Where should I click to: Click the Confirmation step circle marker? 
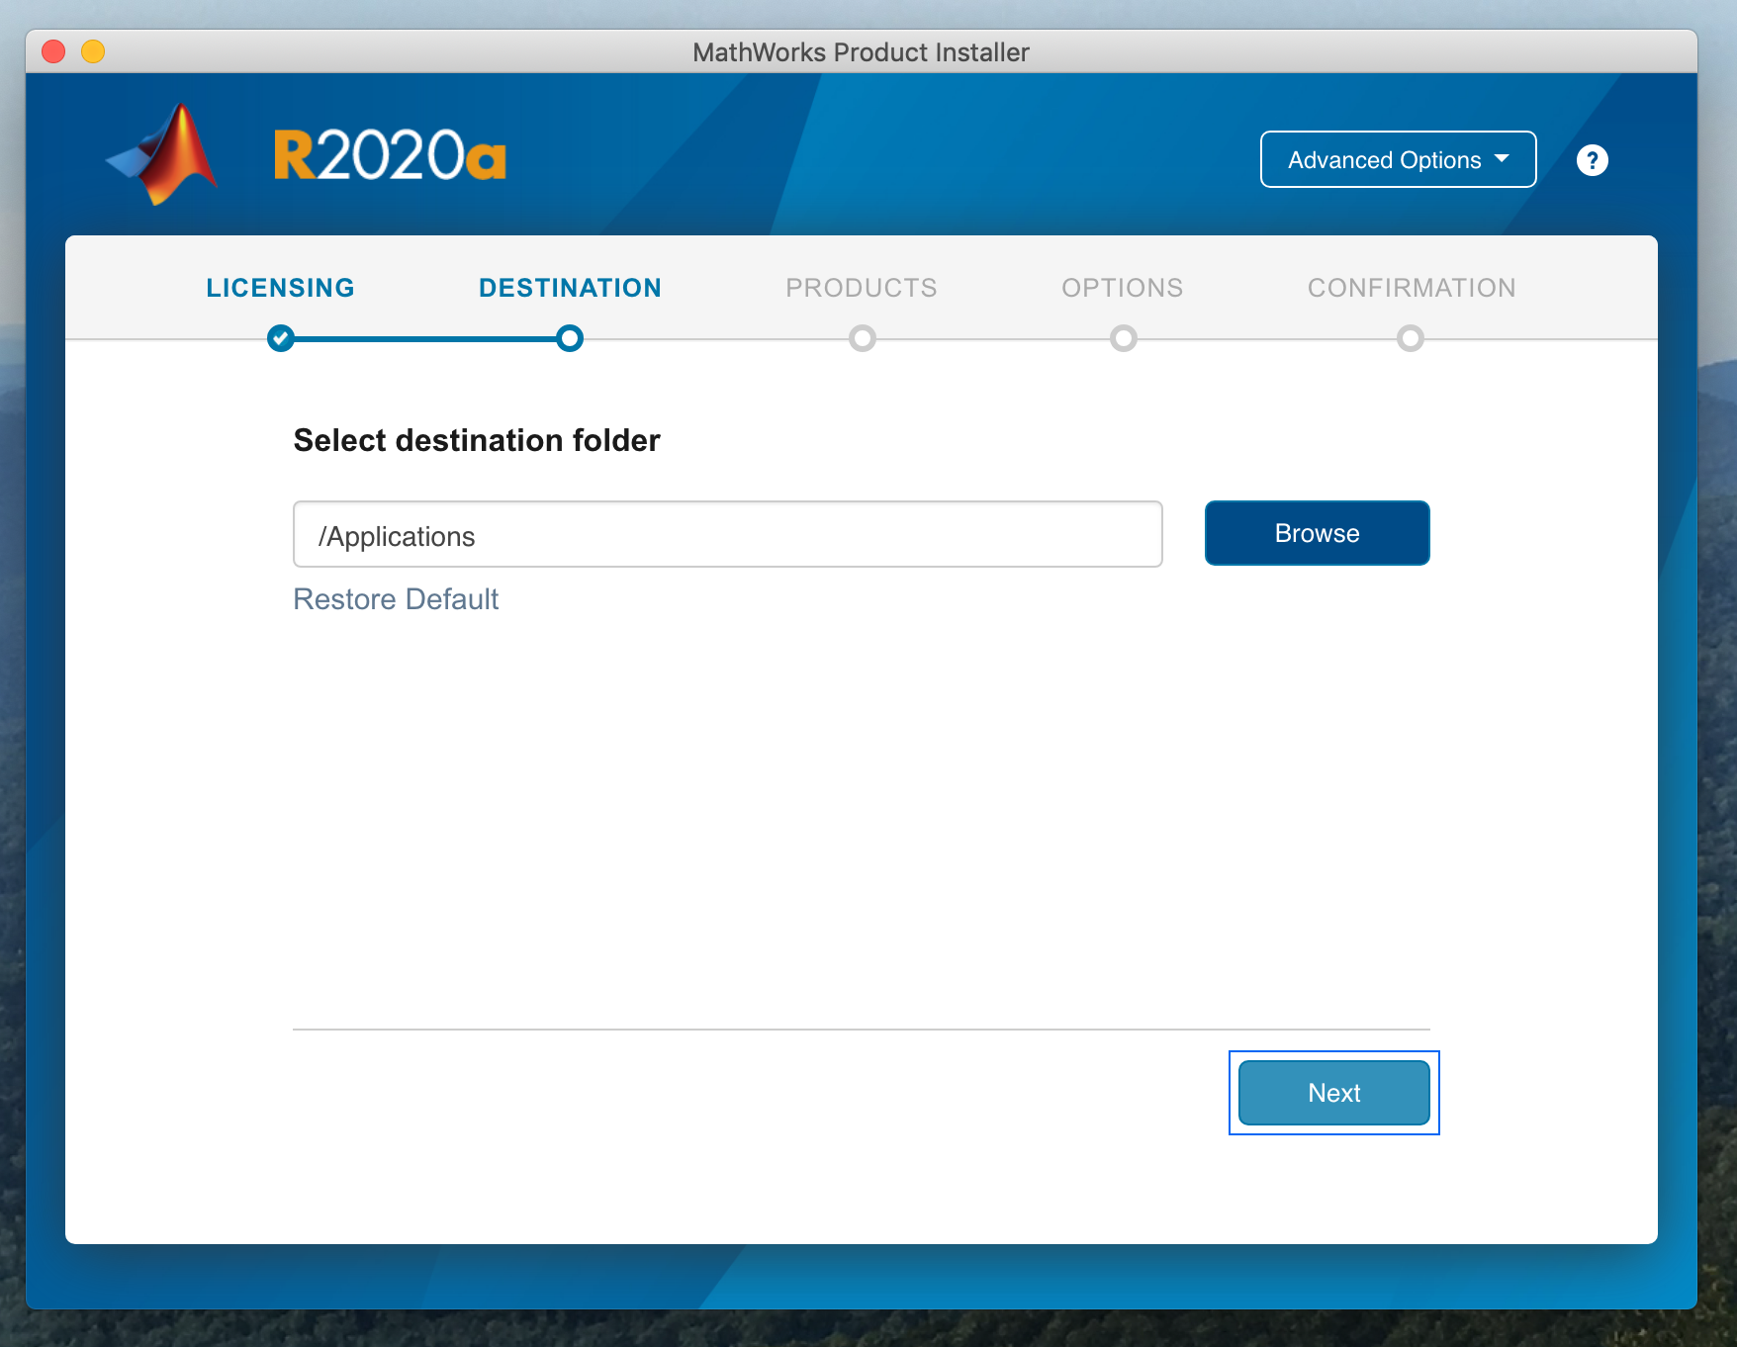[x=1410, y=338]
